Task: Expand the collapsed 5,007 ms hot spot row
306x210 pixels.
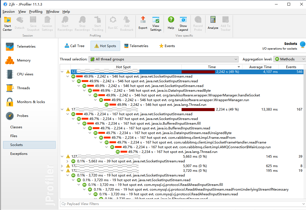Action: (x=62, y=166)
